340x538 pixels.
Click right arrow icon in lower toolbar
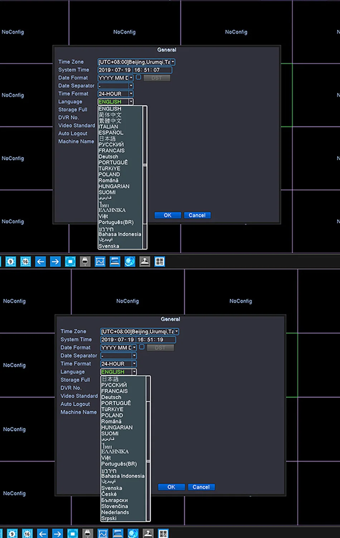pos(57,534)
